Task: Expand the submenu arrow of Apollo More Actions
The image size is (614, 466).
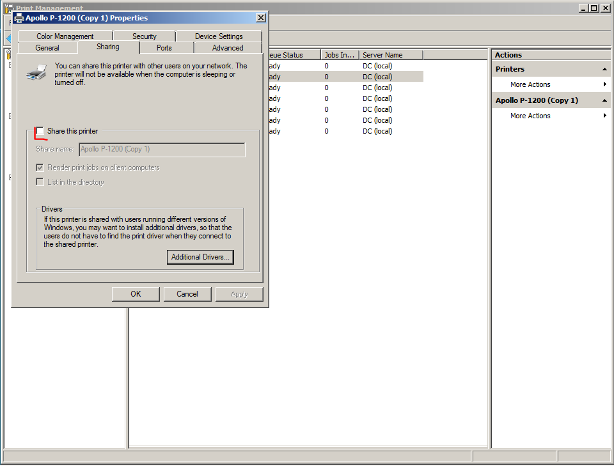Action: [605, 116]
